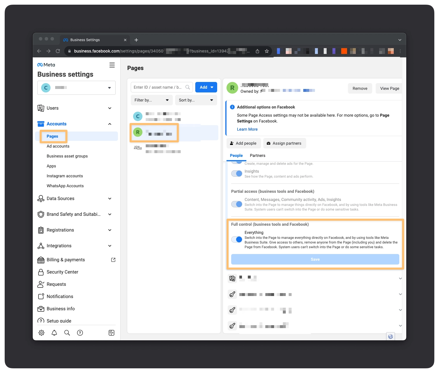Click the Business info briefcase icon
This screenshot has width=439, height=373.
tap(41, 309)
